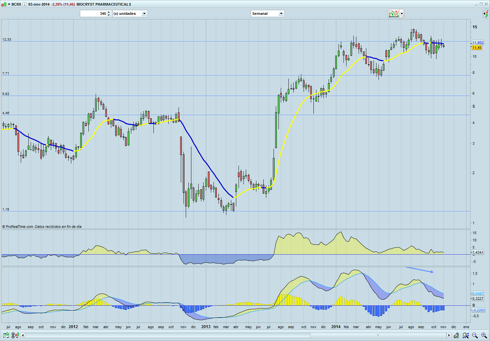490x341 pixels.
Task: Open the add indicator chart icon
Action: pyautogui.click(x=393, y=14)
